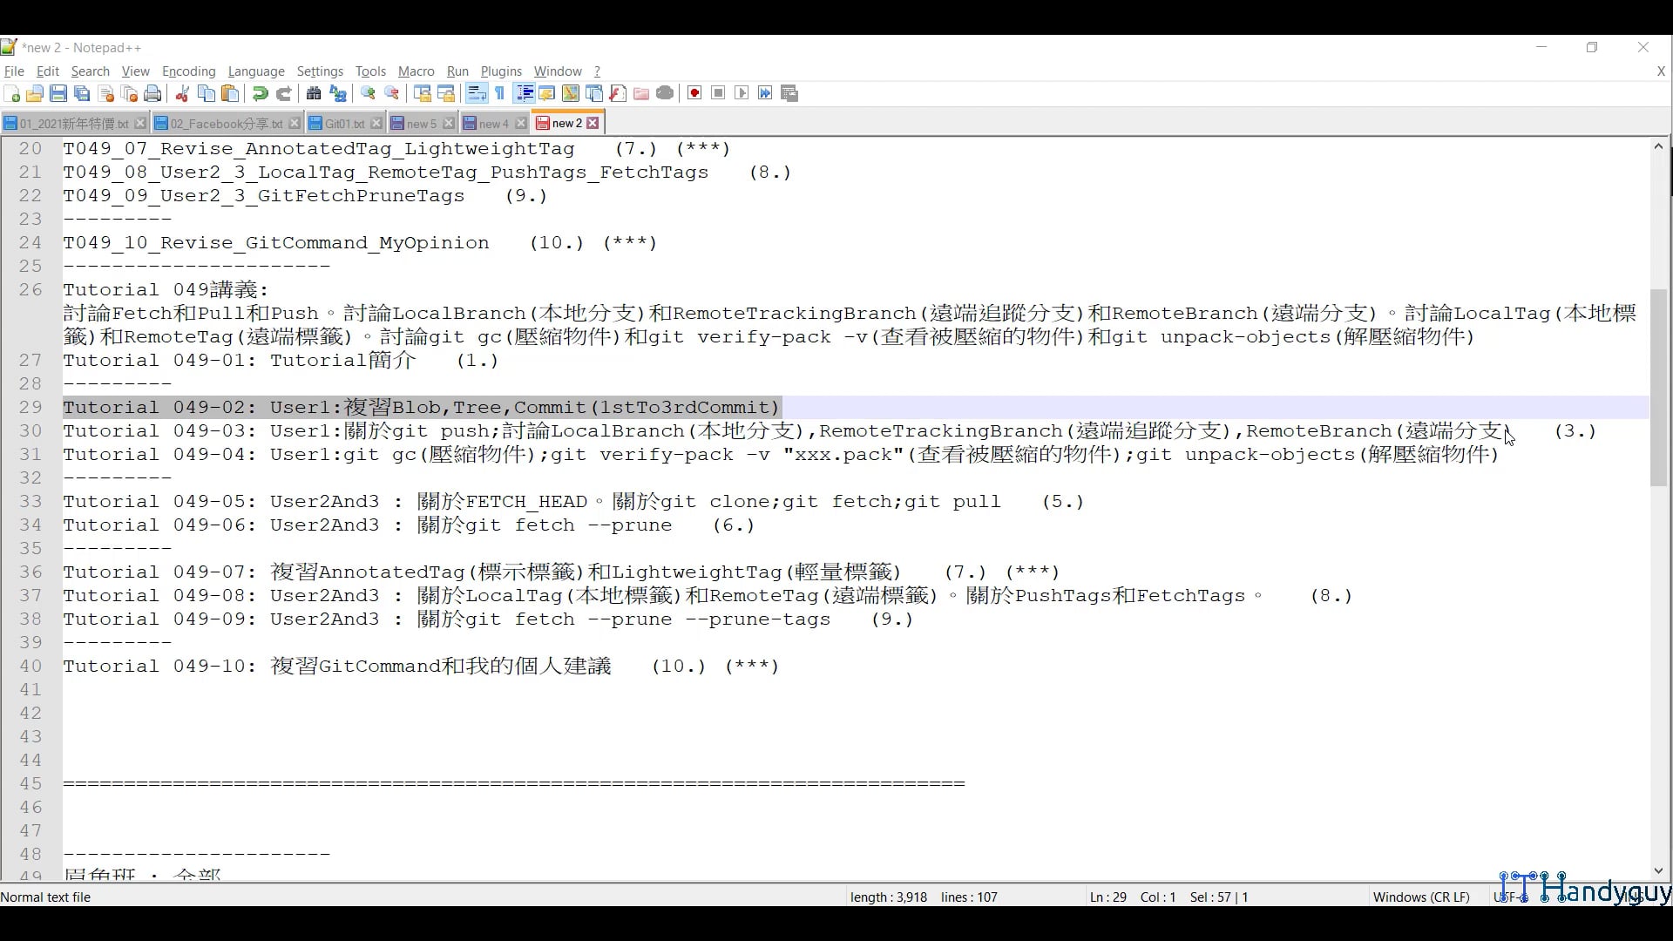
Task: Cut the selected text
Action: 182,93
